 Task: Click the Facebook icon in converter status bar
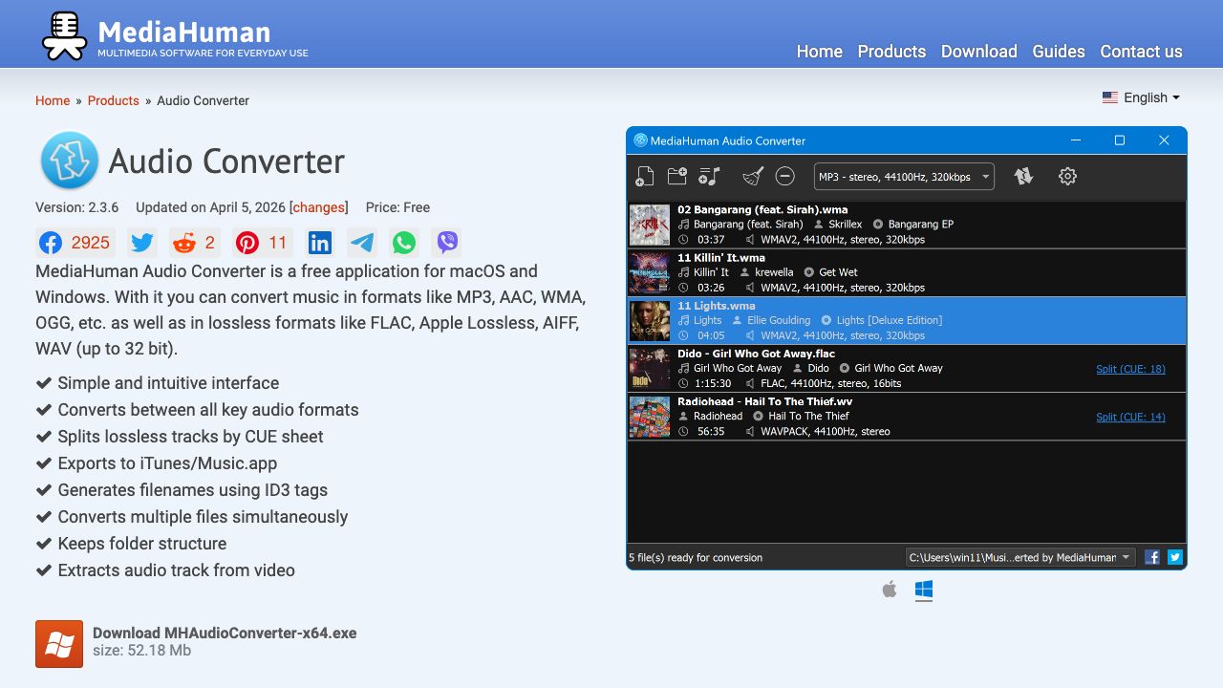(1152, 557)
